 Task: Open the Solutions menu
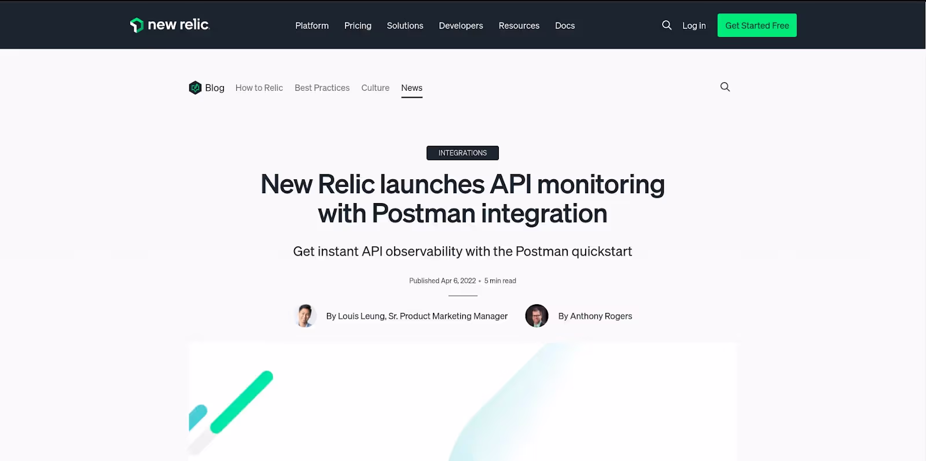405,25
